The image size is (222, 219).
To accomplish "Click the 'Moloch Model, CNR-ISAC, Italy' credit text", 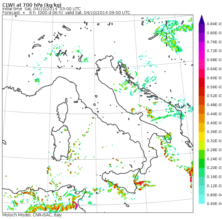I will [32, 215].
